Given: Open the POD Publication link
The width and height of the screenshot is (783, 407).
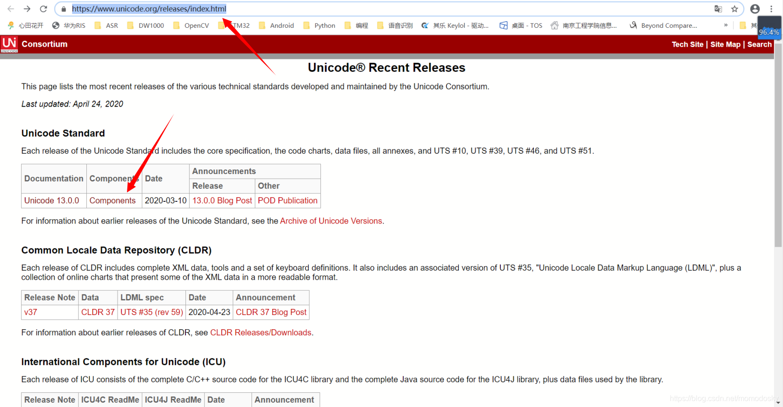Looking at the screenshot, I should (287, 200).
